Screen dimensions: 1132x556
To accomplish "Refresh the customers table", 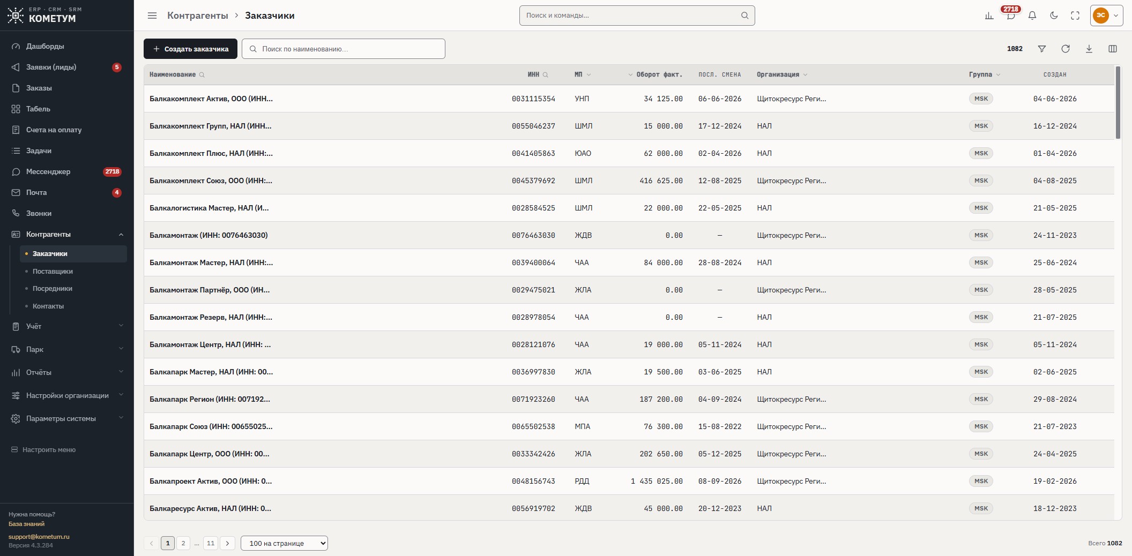I will 1065,49.
